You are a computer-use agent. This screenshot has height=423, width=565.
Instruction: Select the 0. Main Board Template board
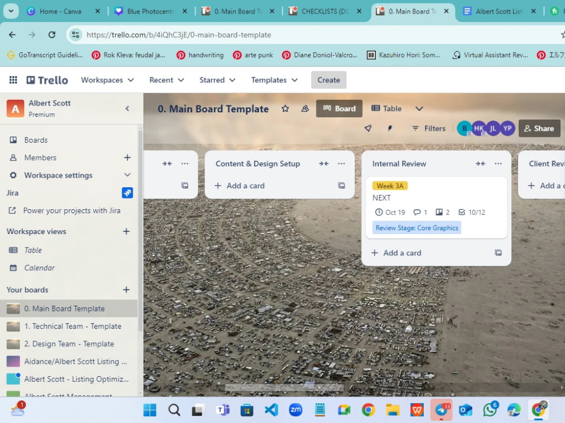point(68,309)
